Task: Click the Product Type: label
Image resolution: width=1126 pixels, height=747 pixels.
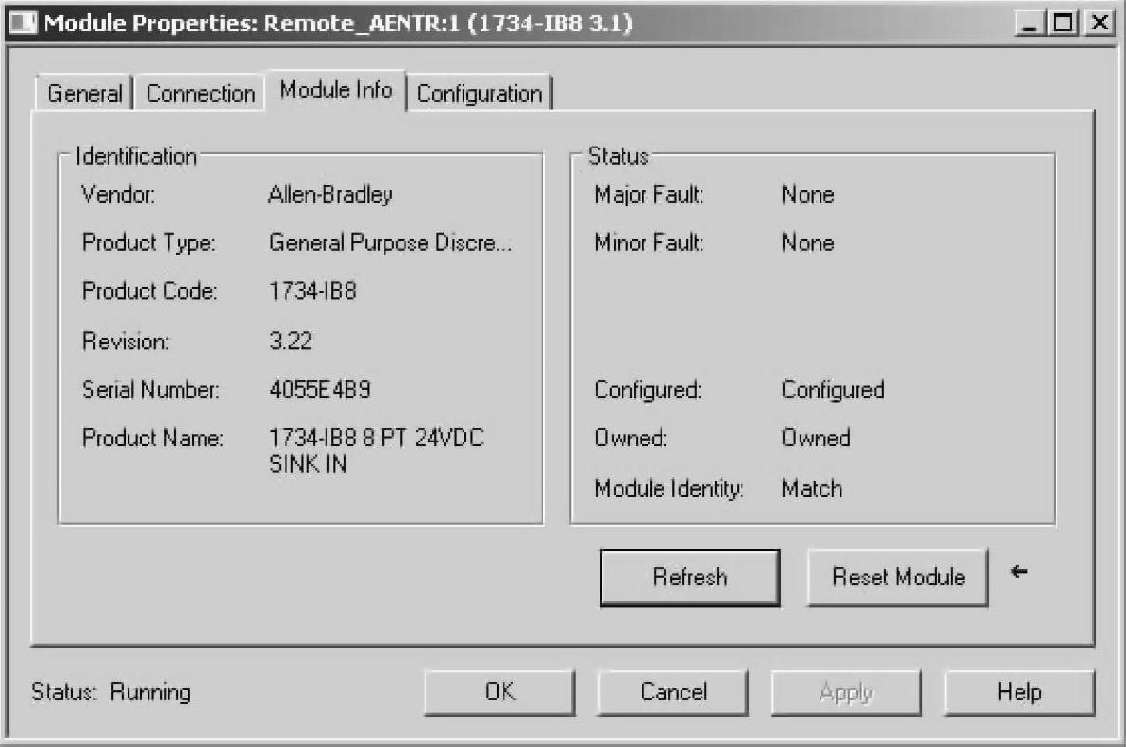Action: point(148,244)
